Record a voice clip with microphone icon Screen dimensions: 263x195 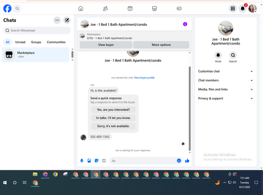coord(82,161)
